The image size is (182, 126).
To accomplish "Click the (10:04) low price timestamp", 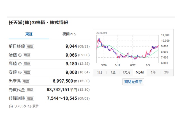I will tap(84, 73).
